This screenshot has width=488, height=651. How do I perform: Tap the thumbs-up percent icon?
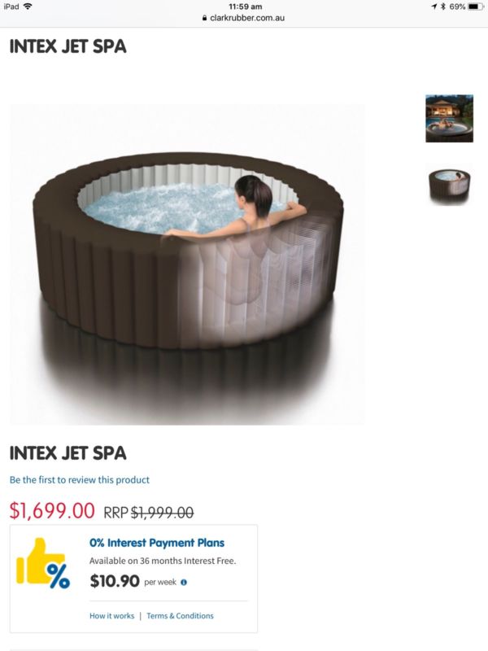click(43, 563)
